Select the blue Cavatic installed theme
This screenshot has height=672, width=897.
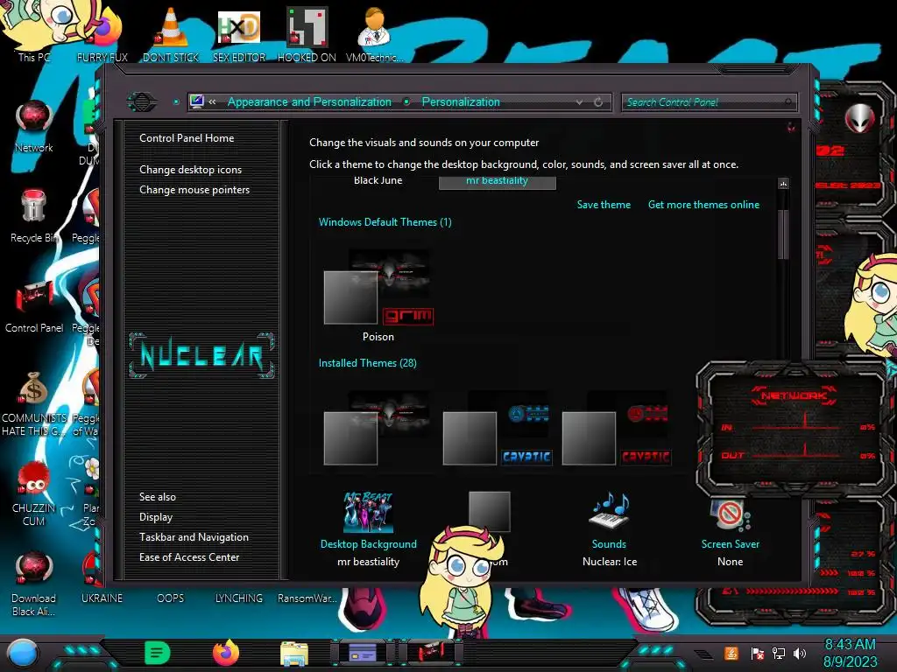click(498, 429)
